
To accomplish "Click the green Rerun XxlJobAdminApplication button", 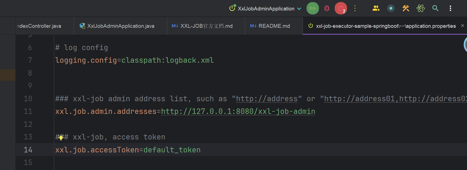I will coord(313,8).
